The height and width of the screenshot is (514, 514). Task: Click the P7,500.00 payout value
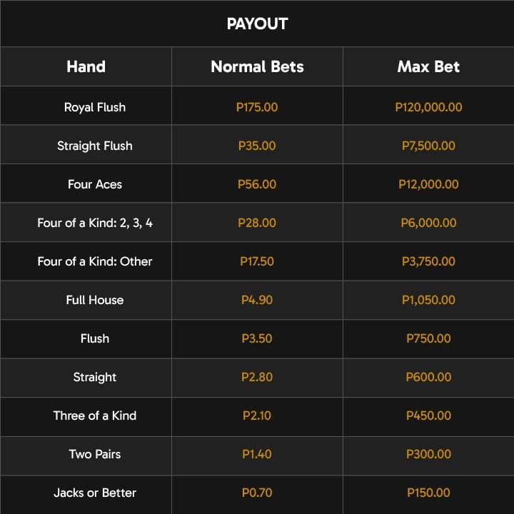[x=428, y=146]
